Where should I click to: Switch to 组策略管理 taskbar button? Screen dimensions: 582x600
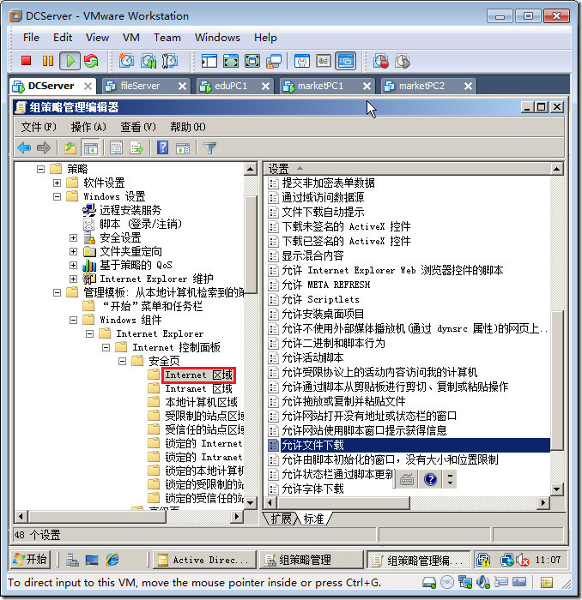[x=312, y=560]
